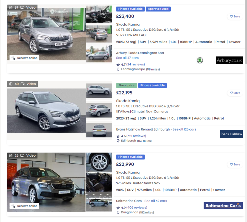Click Finance available badge on £22,195 listing
Screen dimensions: 247x222
tap(153, 85)
